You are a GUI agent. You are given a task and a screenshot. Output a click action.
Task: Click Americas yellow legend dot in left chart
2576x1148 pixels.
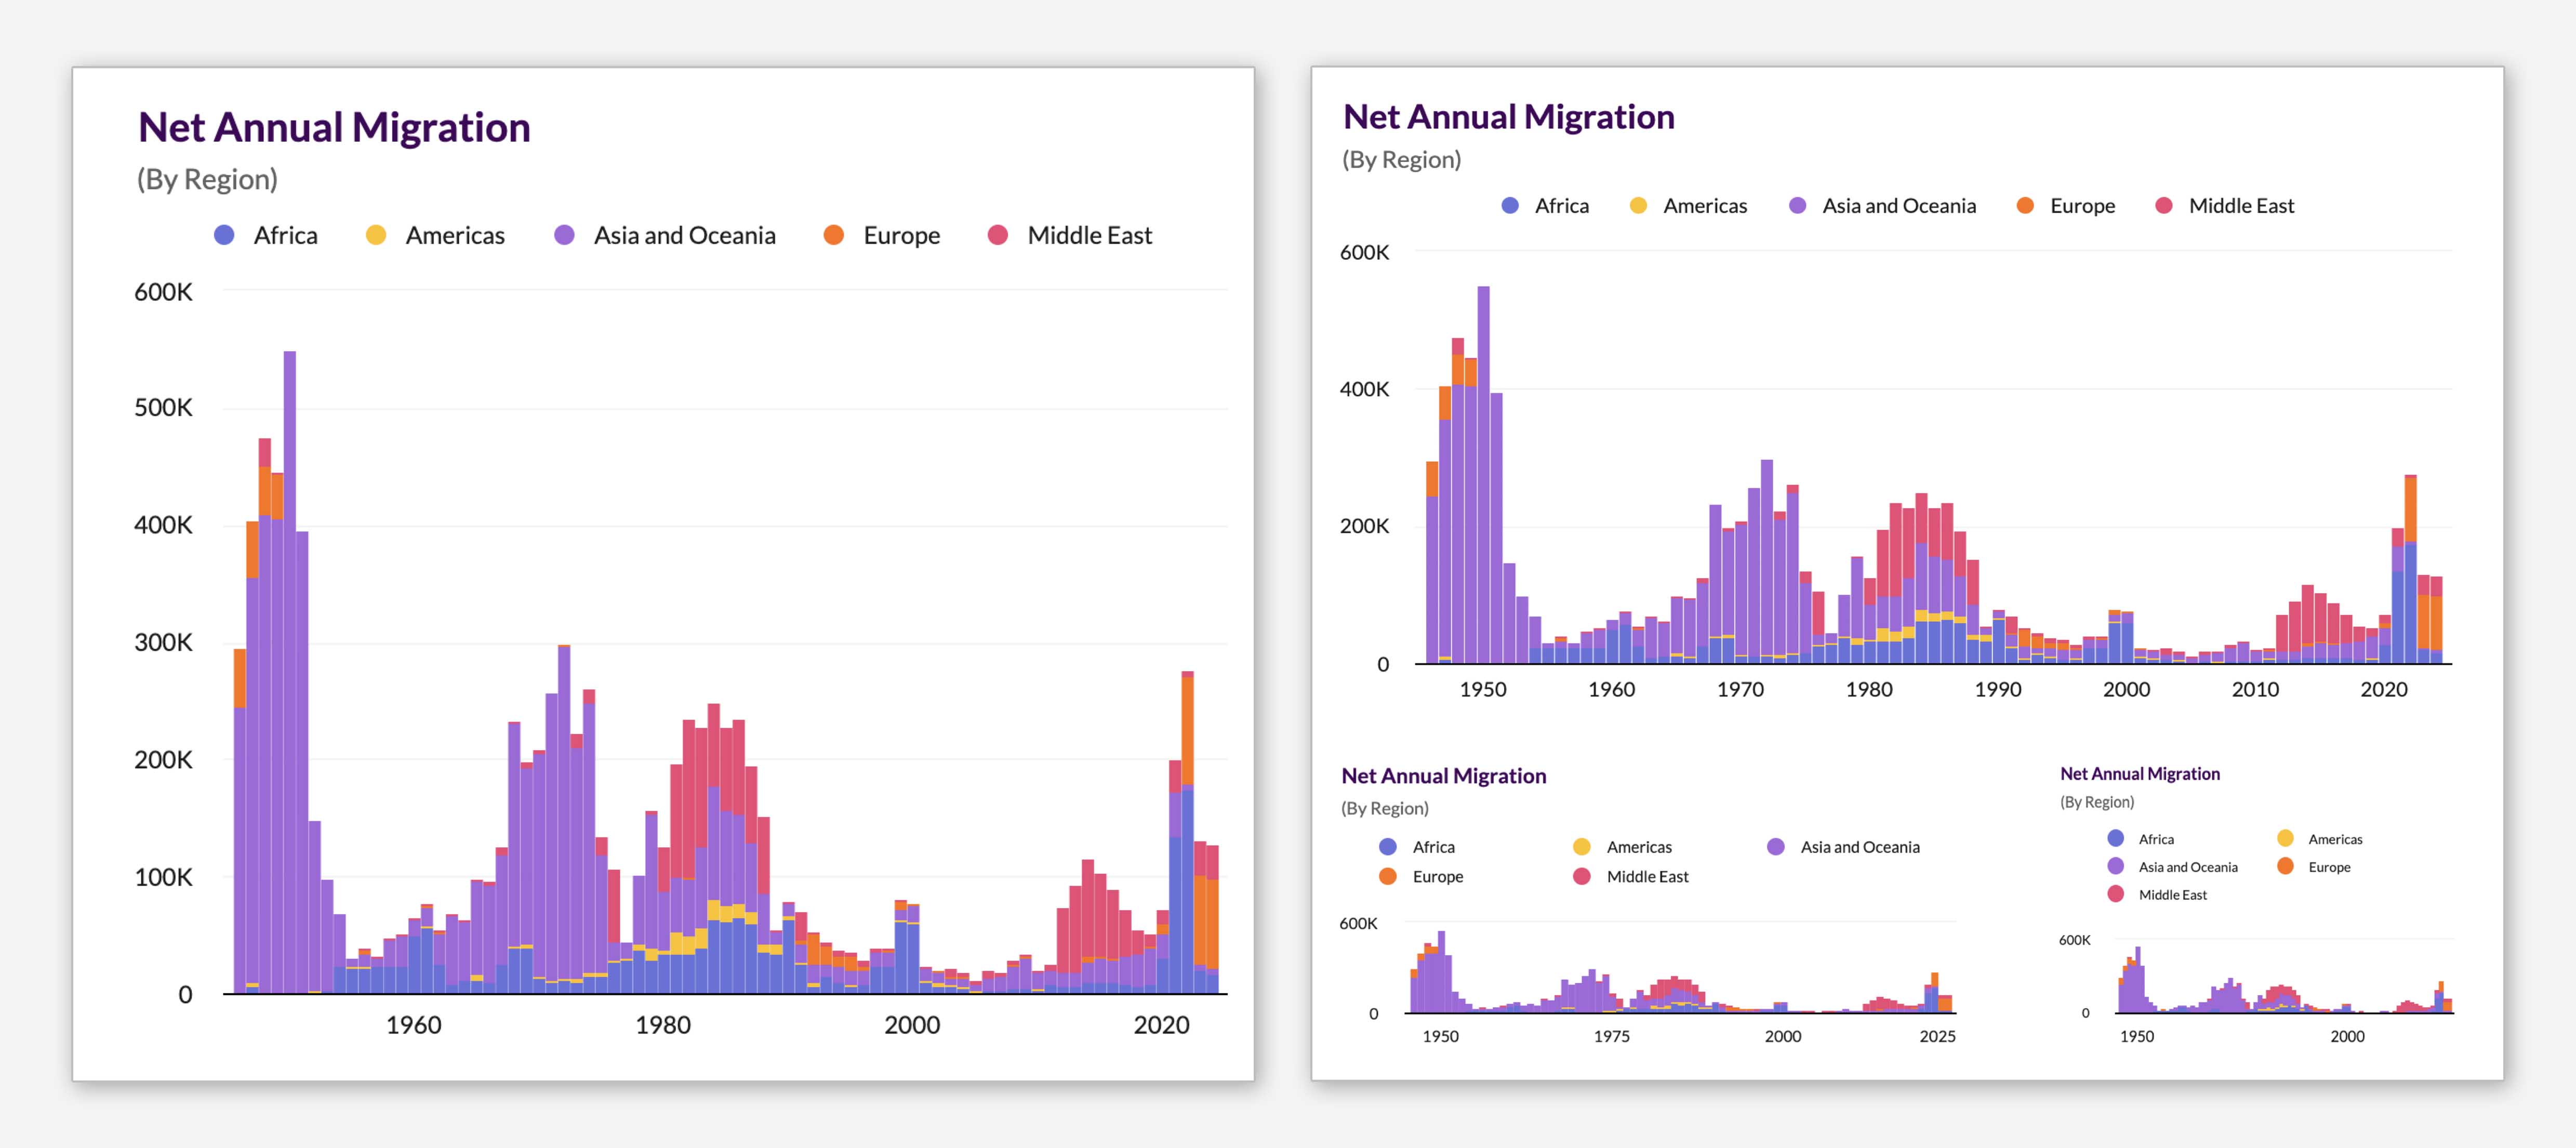coord(376,235)
